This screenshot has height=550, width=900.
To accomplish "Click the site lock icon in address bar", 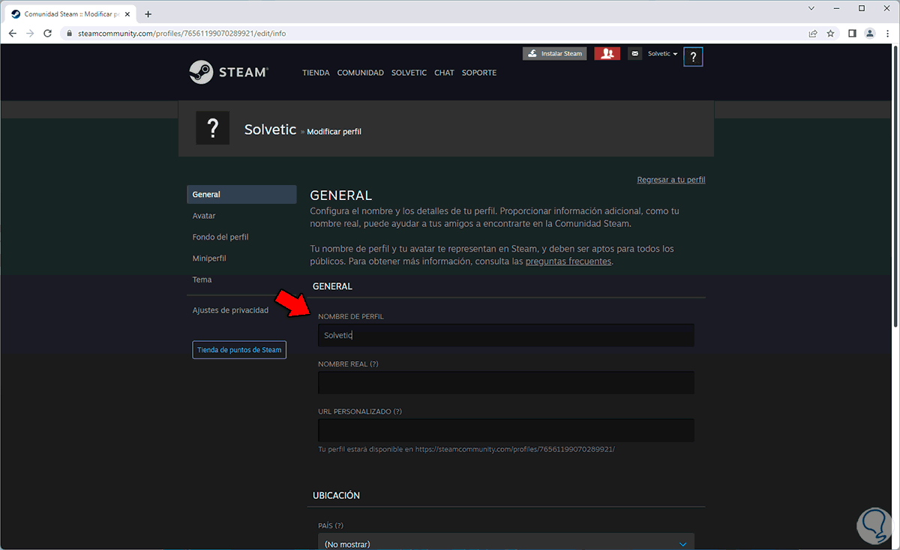I will click(68, 34).
